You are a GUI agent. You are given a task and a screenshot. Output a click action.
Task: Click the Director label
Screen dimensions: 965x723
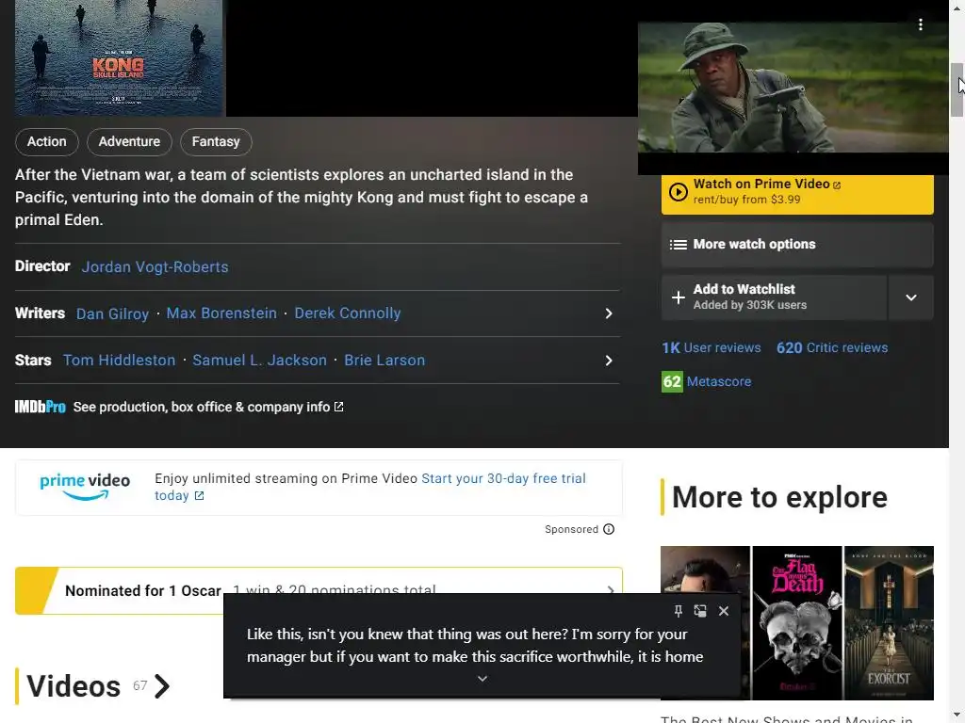pos(42,266)
